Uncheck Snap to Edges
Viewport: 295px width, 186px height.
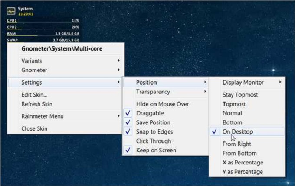point(154,131)
